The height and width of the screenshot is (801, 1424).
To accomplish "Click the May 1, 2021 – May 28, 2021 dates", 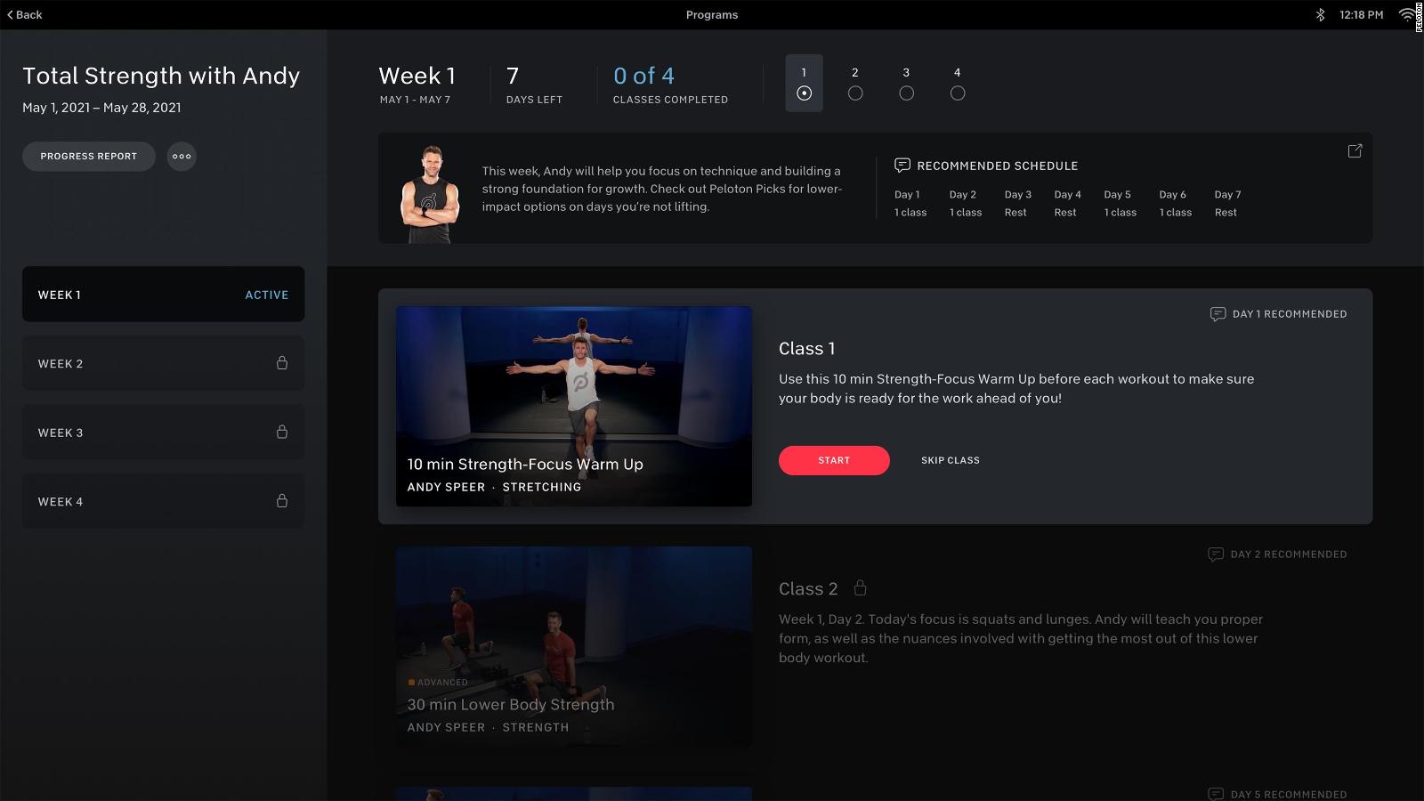I will click(x=101, y=108).
